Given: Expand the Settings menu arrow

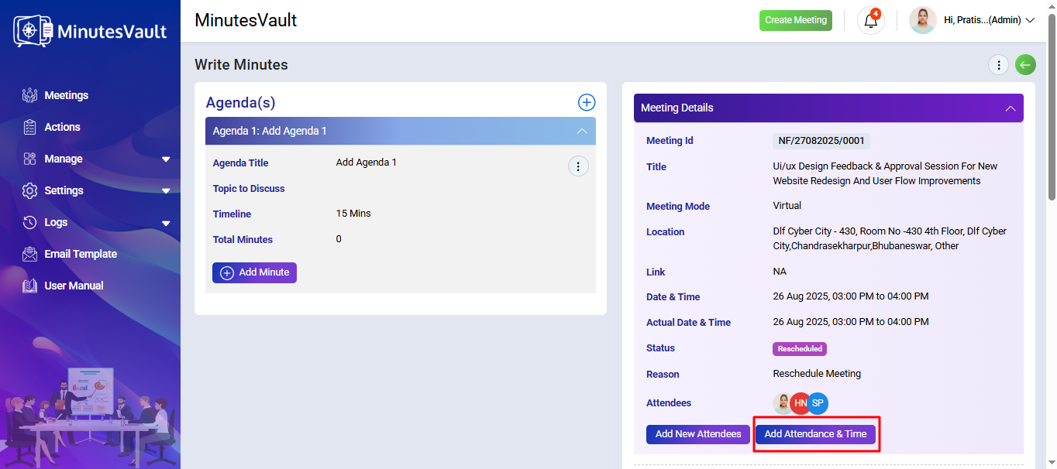Looking at the screenshot, I should [x=166, y=191].
